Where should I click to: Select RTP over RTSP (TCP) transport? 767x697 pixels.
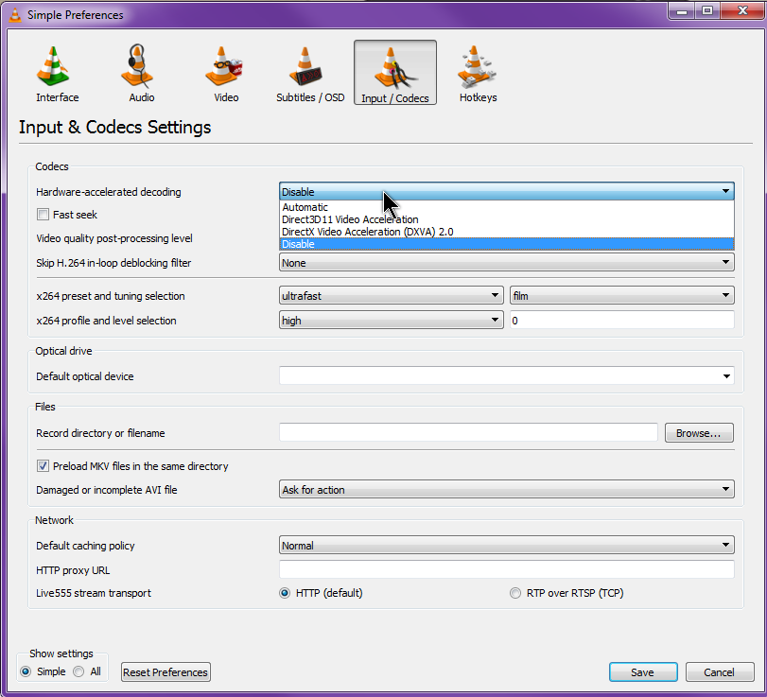(x=515, y=593)
